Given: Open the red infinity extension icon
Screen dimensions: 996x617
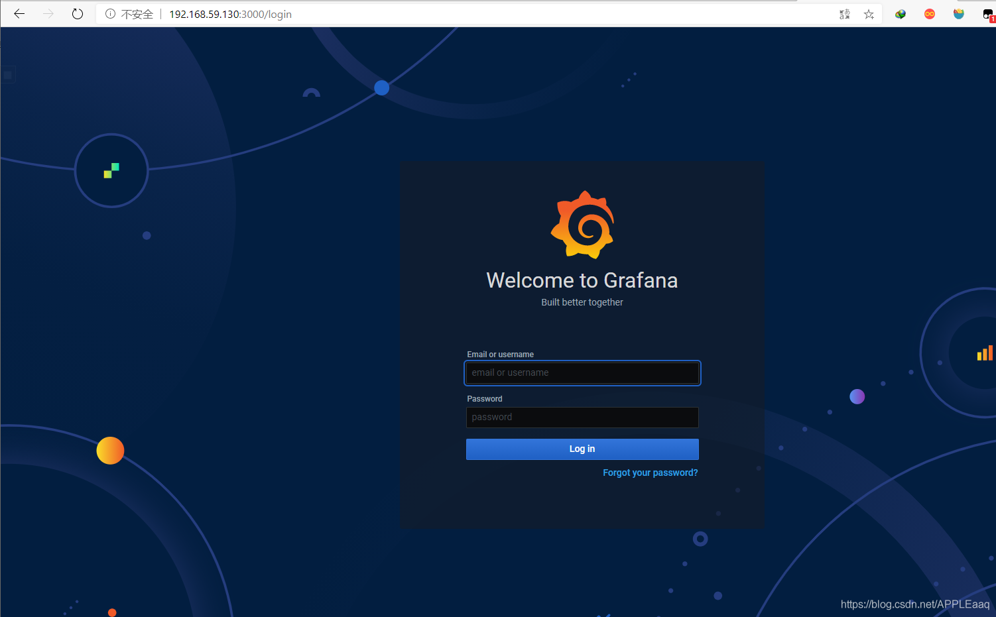Looking at the screenshot, I should (930, 14).
